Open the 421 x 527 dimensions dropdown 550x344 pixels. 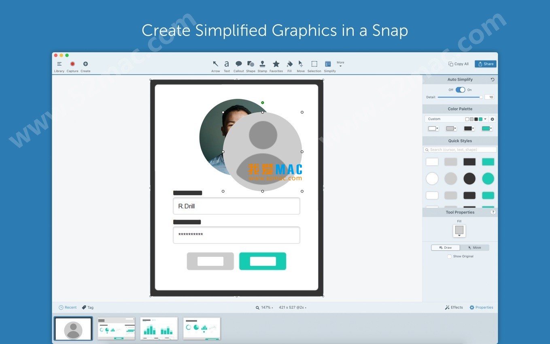coord(293,308)
